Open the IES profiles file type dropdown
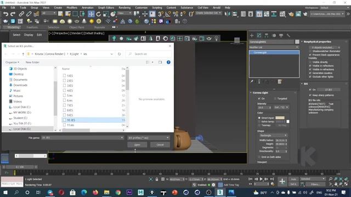Viewport: 351px width, 197px height. pos(149,138)
